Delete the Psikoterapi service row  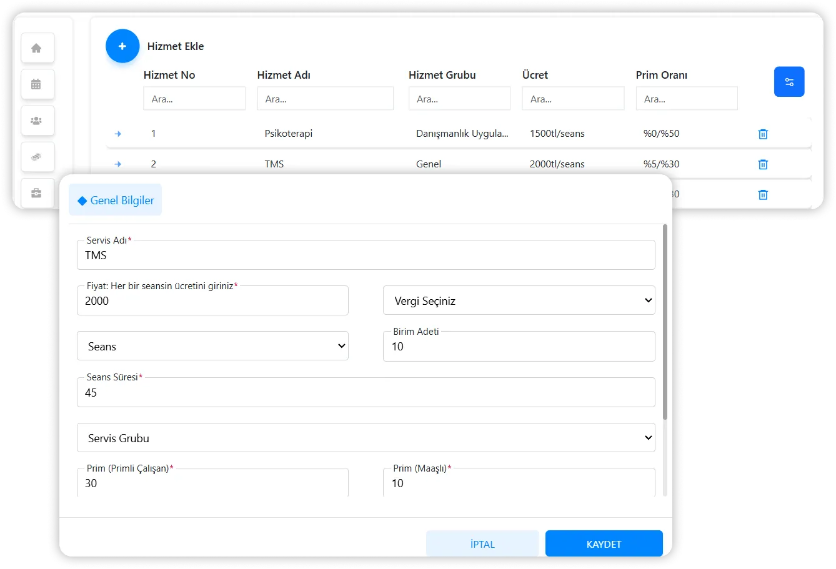click(x=762, y=134)
